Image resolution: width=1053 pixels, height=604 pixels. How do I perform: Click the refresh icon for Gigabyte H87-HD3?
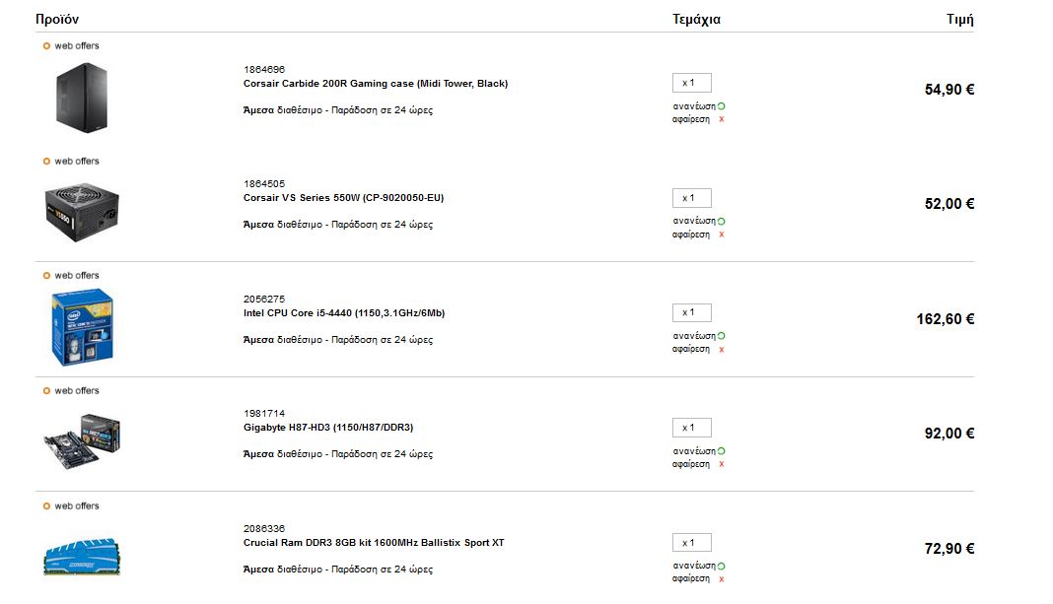722,451
